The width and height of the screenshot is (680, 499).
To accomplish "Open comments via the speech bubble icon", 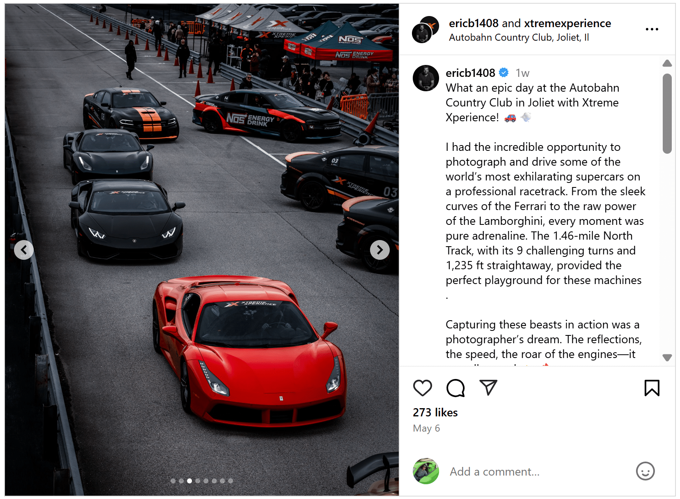I will [x=456, y=388].
